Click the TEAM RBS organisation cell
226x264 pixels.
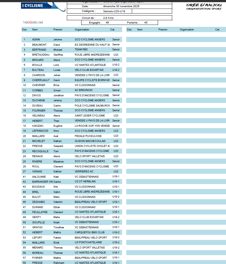(81, 50)
